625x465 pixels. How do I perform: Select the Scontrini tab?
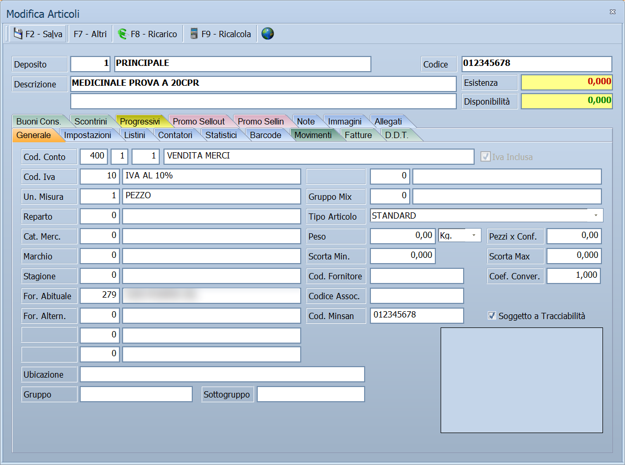[x=91, y=121]
